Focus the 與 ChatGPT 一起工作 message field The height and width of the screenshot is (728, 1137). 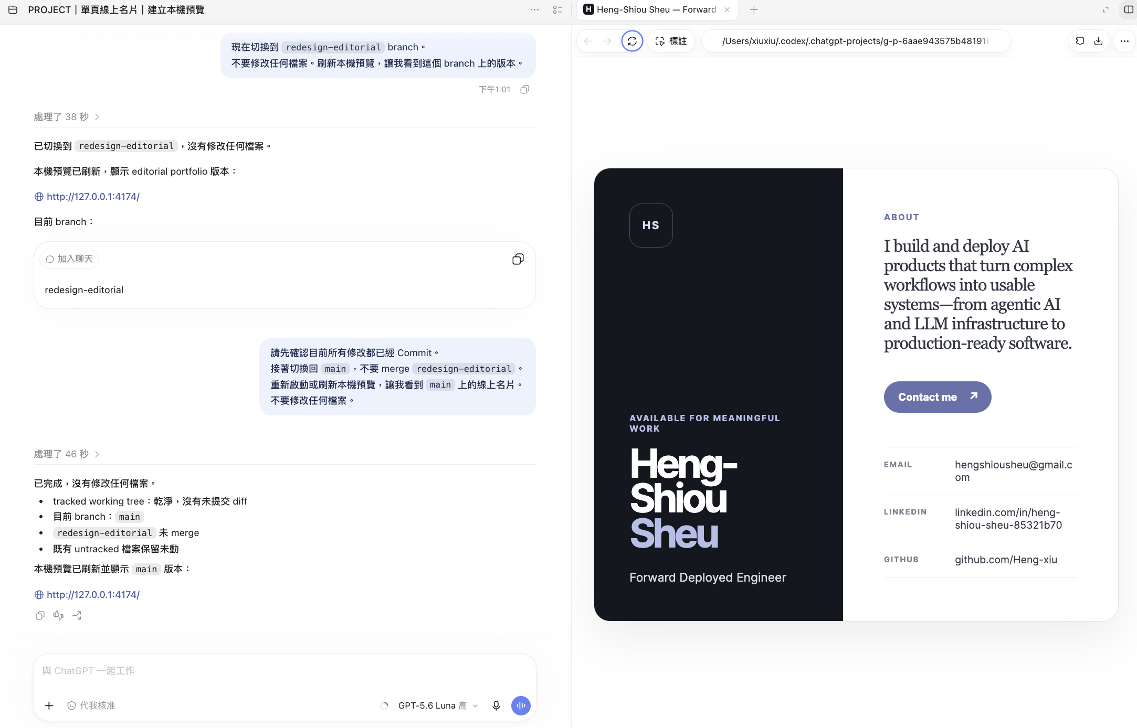[x=285, y=671]
